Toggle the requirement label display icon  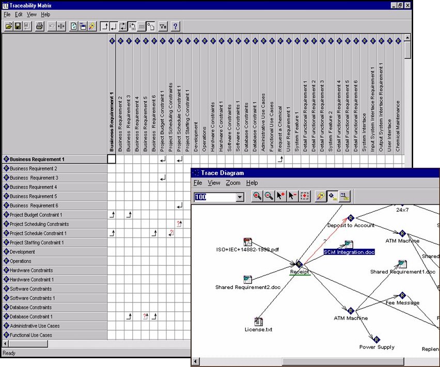333,196
